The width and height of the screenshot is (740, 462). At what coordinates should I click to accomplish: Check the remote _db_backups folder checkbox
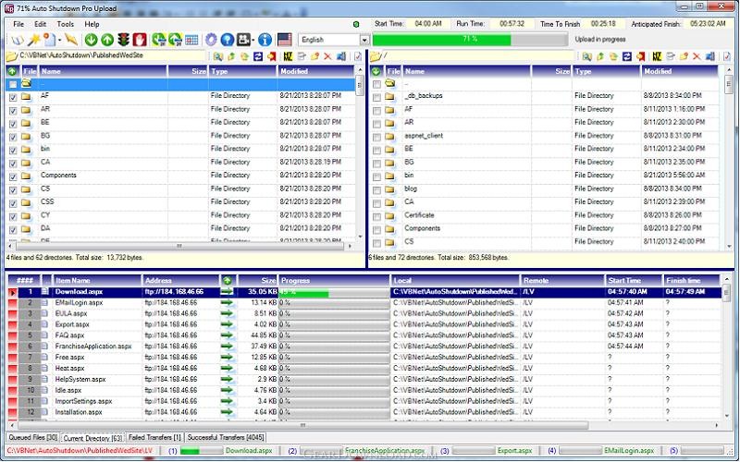376,98
